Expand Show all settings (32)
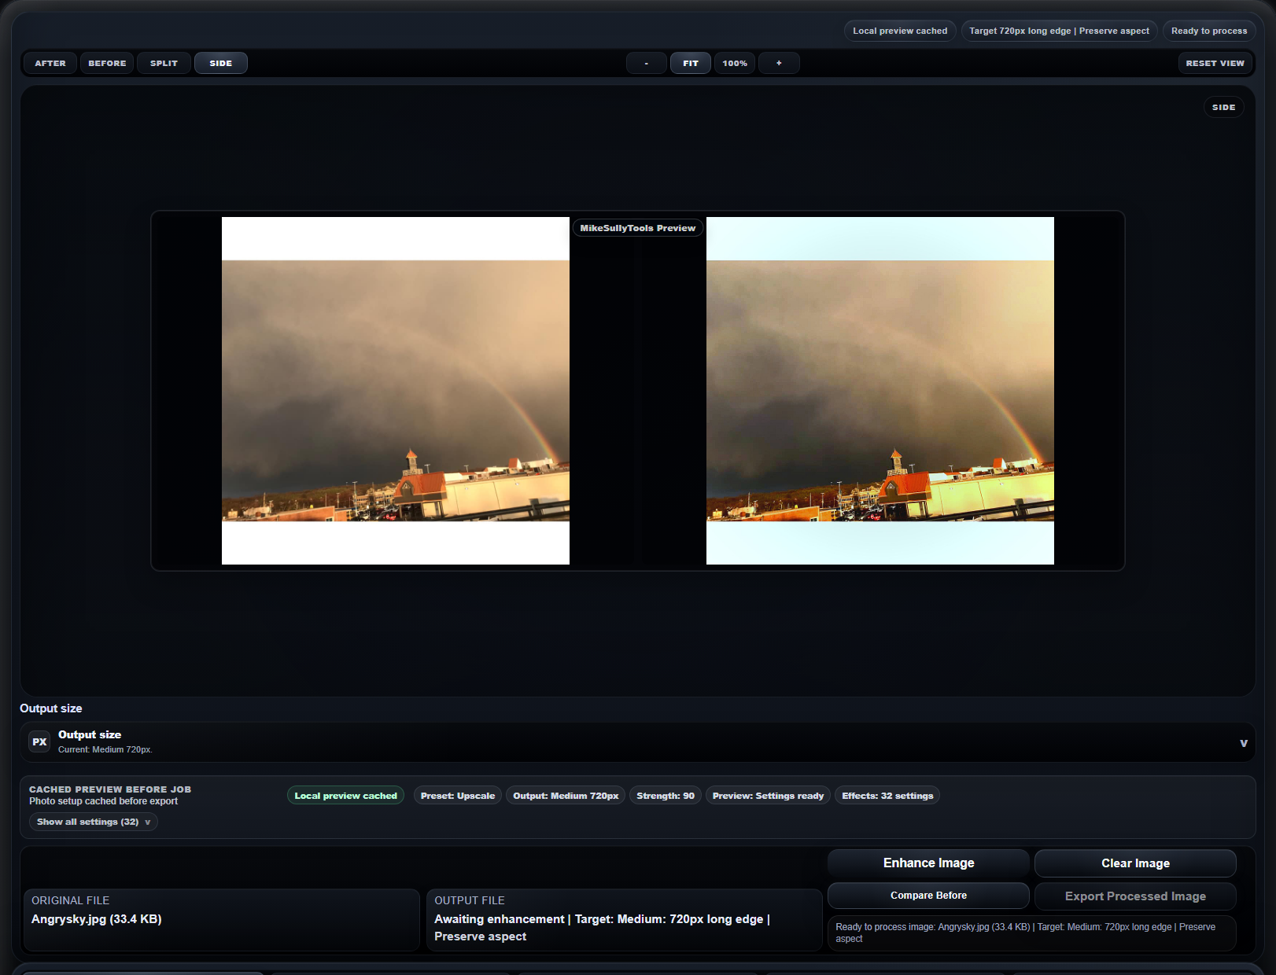The width and height of the screenshot is (1276, 975). click(x=94, y=822)
